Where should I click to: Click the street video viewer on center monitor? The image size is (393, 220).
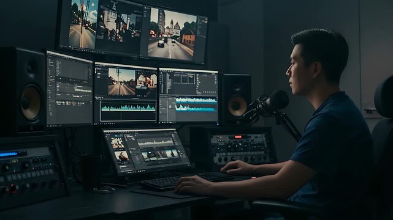tap(121, 81)
